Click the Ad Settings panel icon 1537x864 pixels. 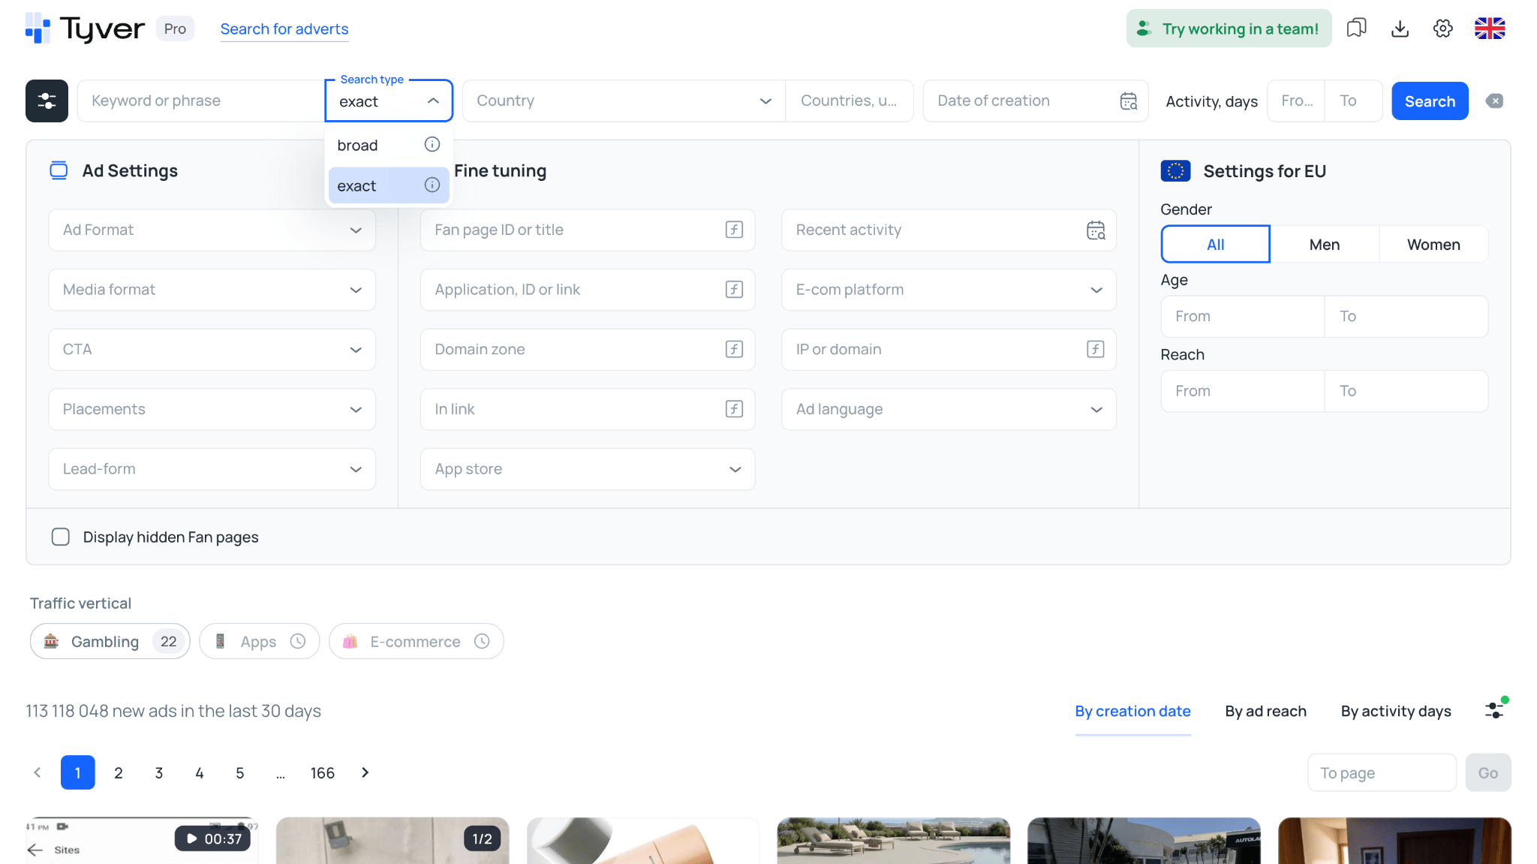(x=59, y=170)
